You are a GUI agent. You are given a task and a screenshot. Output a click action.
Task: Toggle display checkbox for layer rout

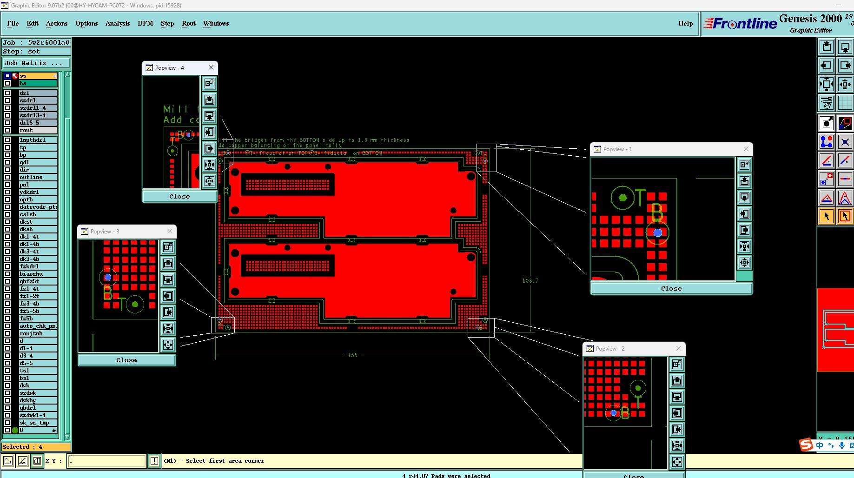(x=7, y=130)
